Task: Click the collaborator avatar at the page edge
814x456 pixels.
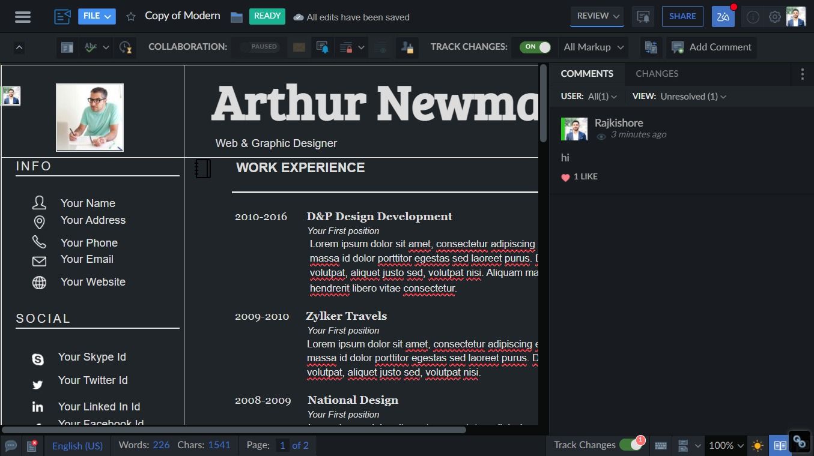Action: (x=11, y=96)
